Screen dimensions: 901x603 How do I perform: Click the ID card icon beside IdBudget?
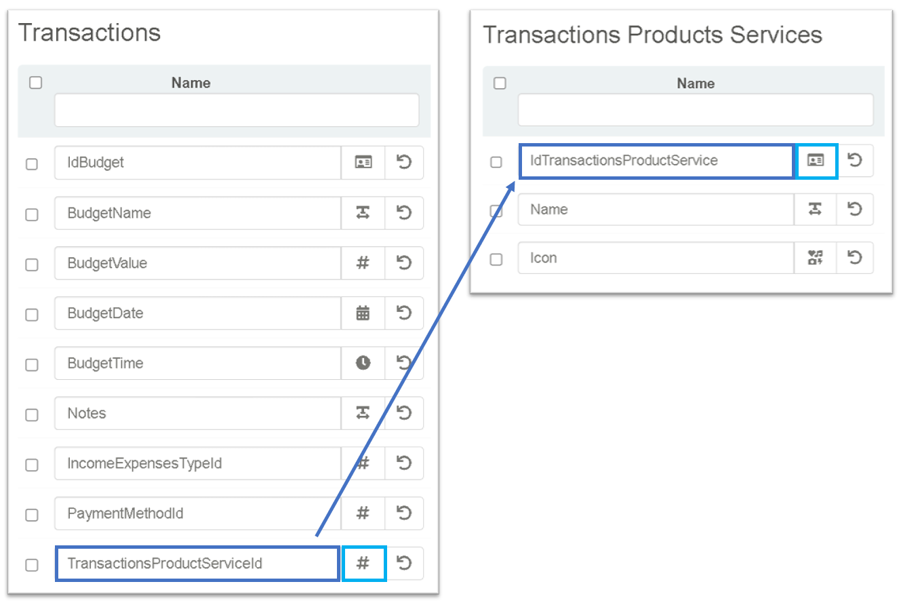[363, 163]
